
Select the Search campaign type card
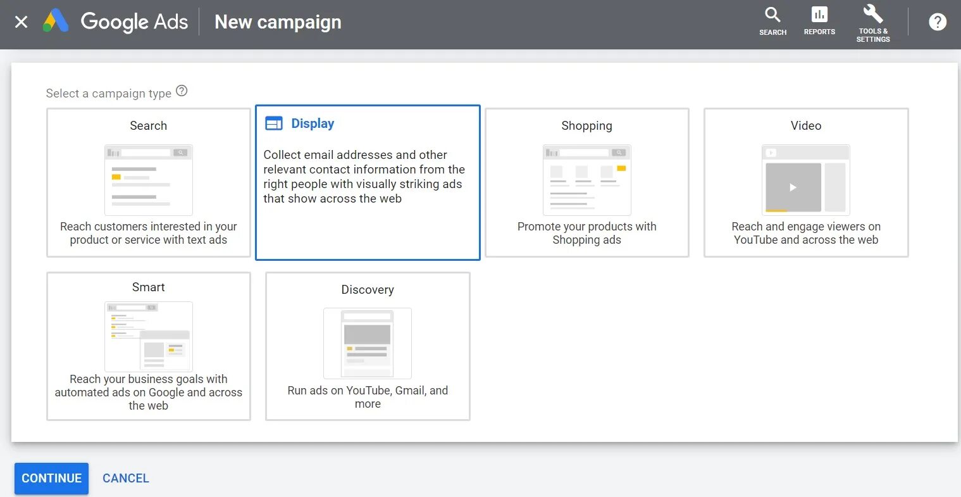(x=149, y=182)
